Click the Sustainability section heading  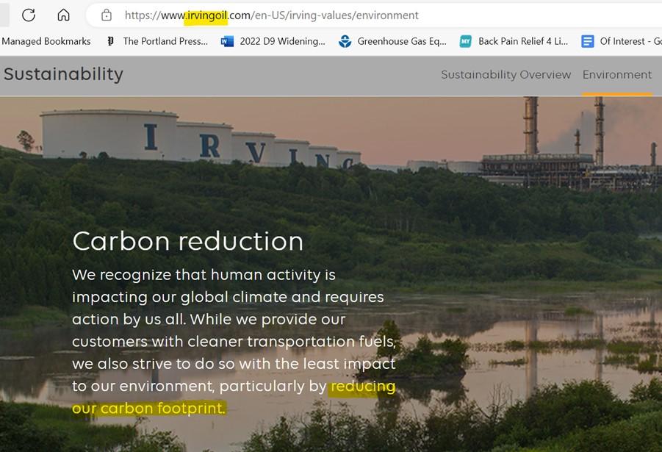point(63,74)
